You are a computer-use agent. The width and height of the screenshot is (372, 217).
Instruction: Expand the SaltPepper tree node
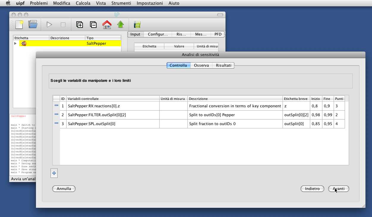tap(15, 44)
